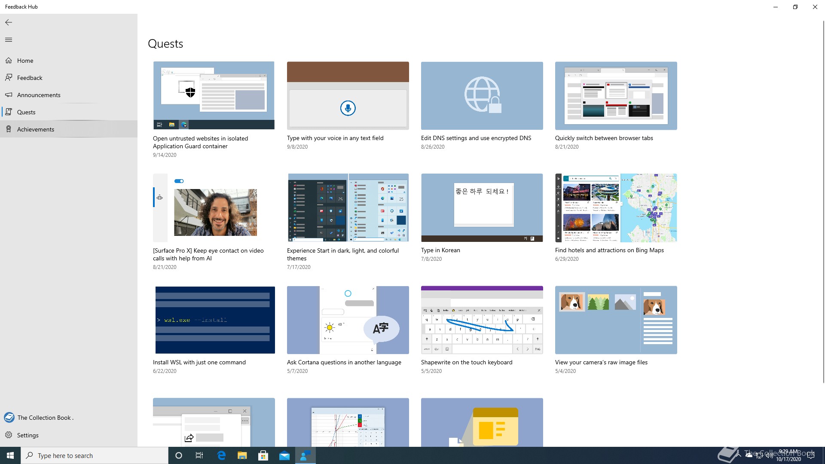Open the yellow sticky note quest thumbnail
The width and height of the screenshot is (825, 464).
pyautogui.click(x=482, y=422)
